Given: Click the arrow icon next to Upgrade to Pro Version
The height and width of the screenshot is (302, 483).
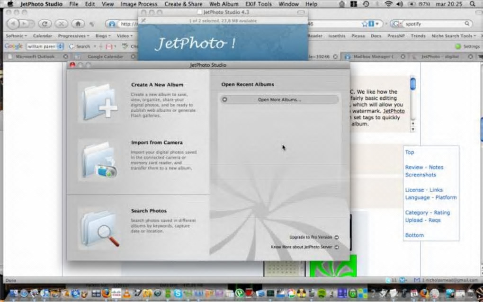Looking at the screenshot, I should pyautogui.click(x=337, y=237).
